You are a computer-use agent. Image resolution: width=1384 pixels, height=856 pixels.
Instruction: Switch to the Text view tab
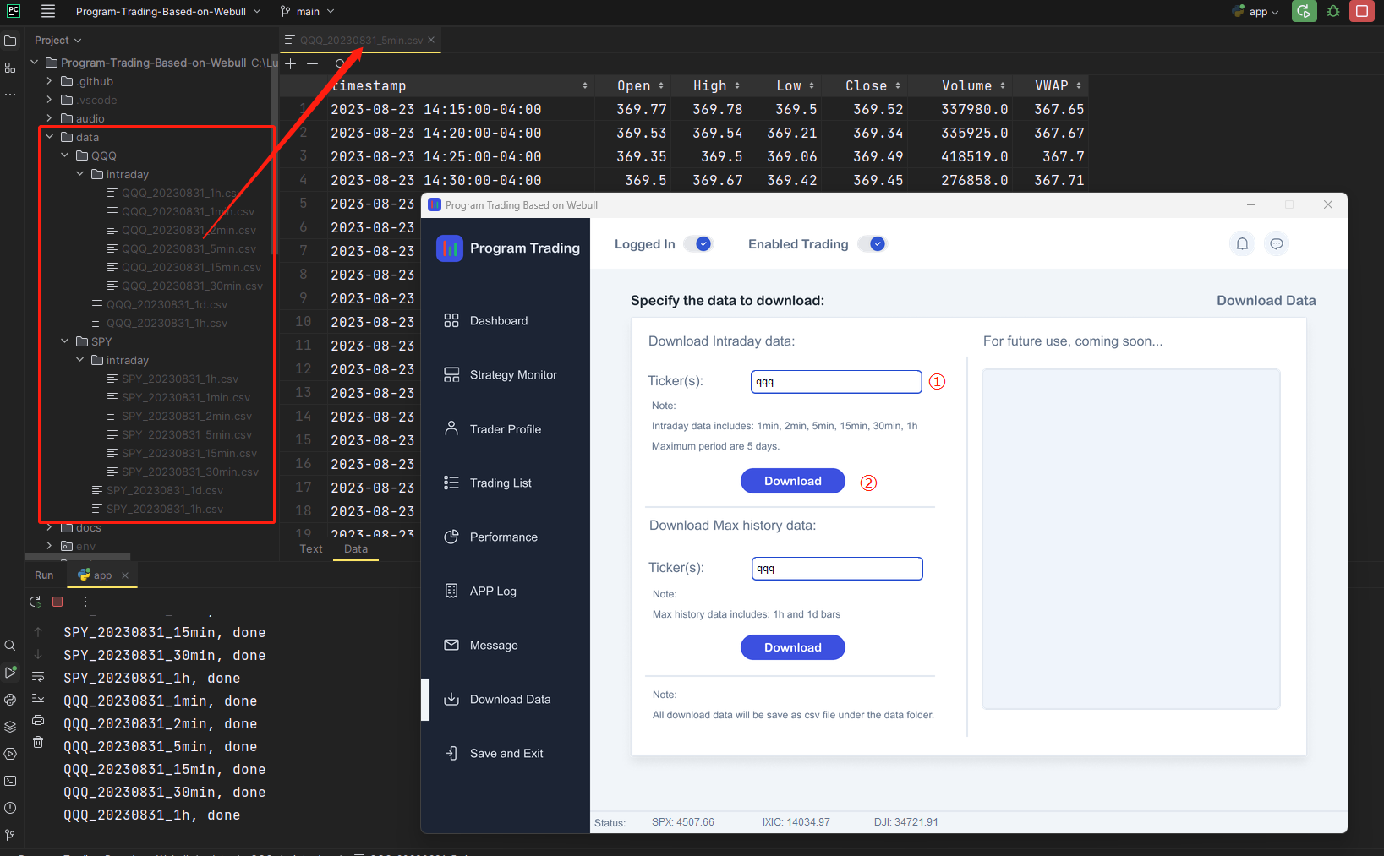coord(311,549)
